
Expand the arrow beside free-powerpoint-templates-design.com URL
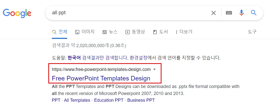point(155,70)
